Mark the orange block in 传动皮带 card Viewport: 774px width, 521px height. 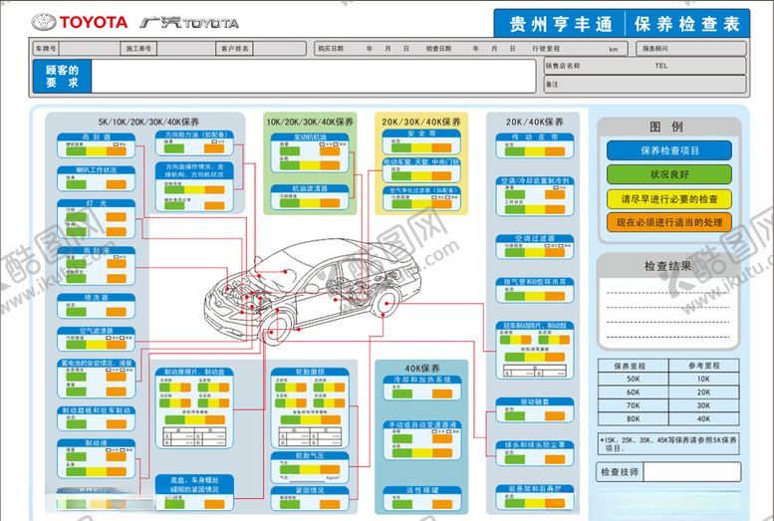click(x=555, y=151)
